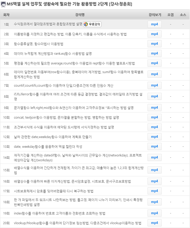
Task: Click title '배열상수를 이용하여 빠른 이자계산방법'
Action: (x=72, y=181)
